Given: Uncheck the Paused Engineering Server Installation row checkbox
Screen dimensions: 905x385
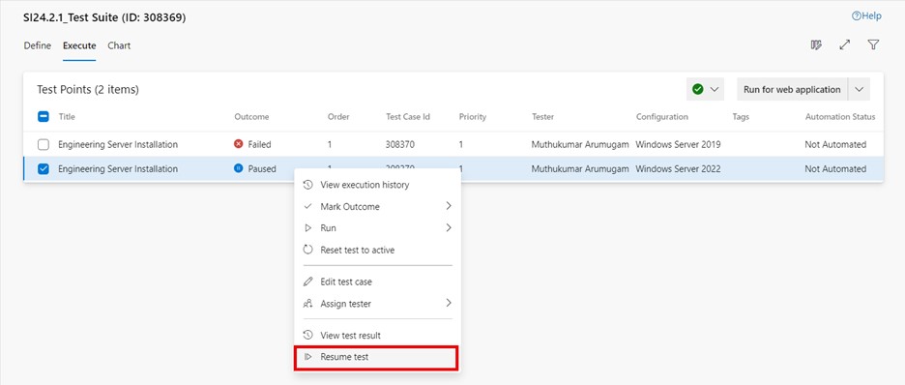Looking at the screenshot, I should (x=44, y=169).
